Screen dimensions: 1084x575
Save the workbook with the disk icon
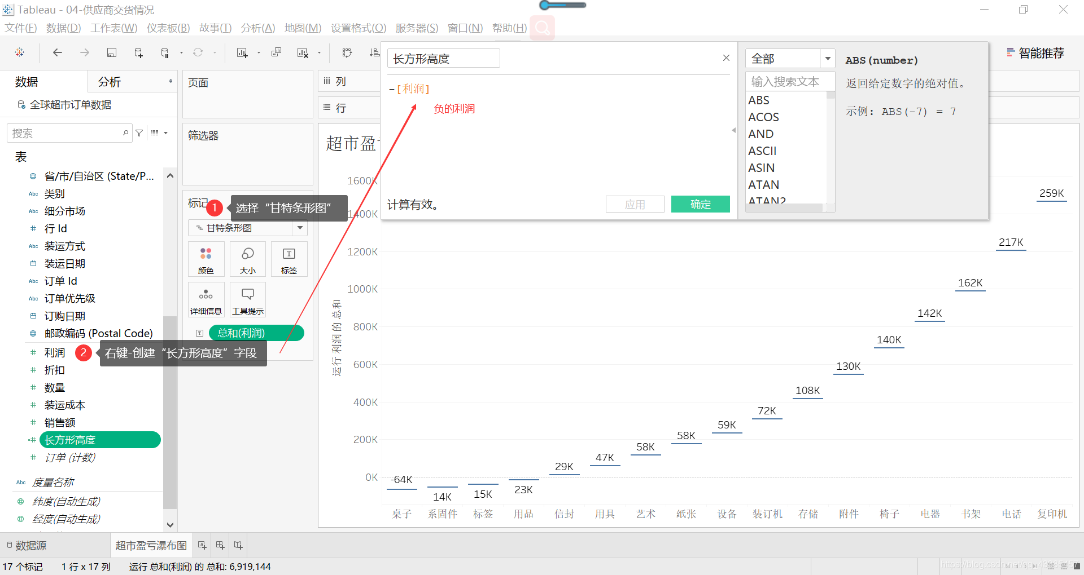click(112, 52)
